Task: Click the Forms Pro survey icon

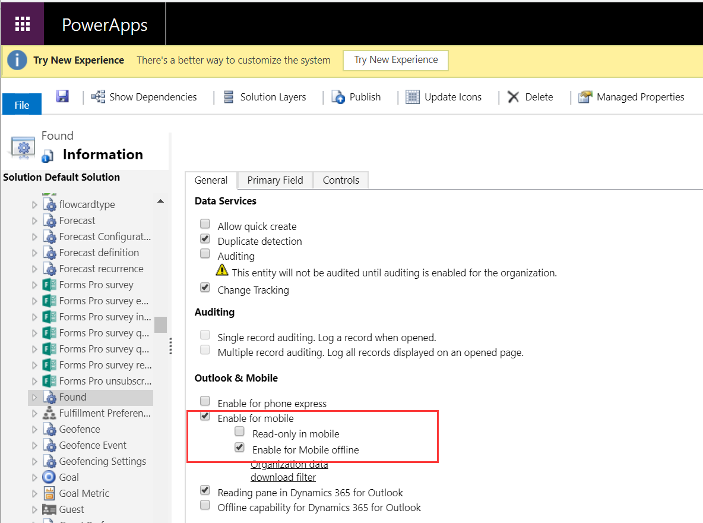Action: point(49,285)
